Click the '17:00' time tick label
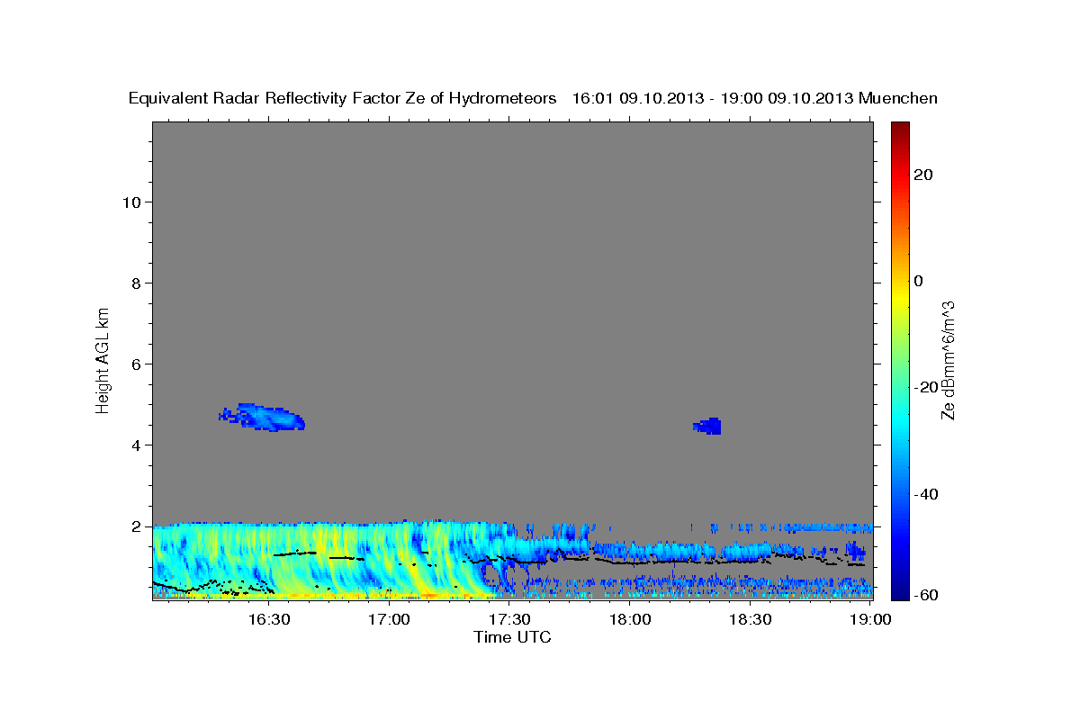Image resolution: width=1080 pixels, height=720 pixels. [x=390, y=619]
